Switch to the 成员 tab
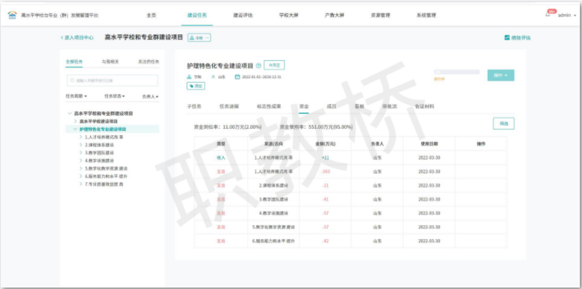 point(332,106)
